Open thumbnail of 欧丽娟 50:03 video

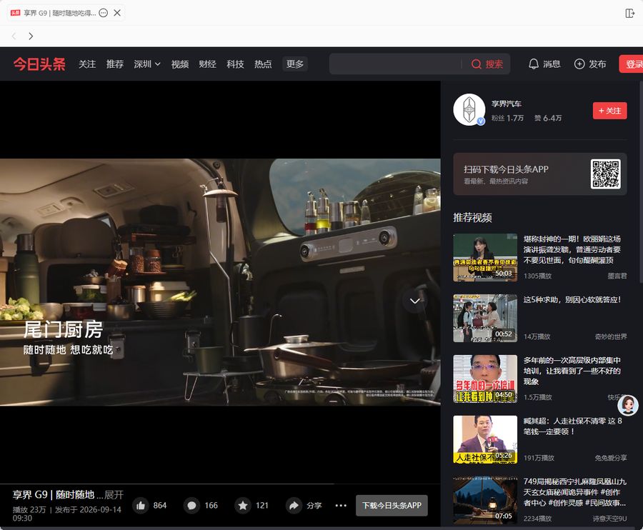click(485, 257)
